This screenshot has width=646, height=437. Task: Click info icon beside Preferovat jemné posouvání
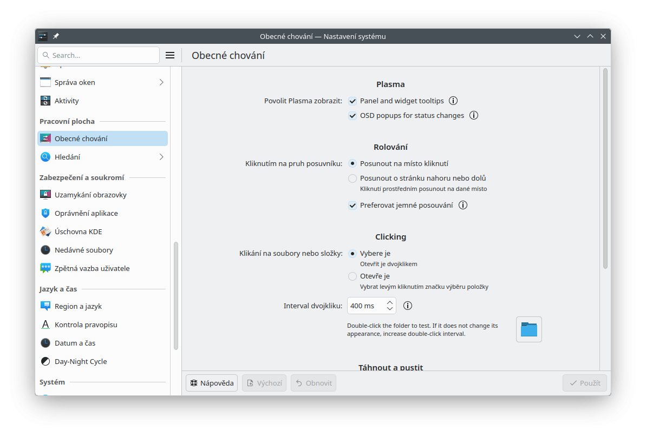[463, 205]
